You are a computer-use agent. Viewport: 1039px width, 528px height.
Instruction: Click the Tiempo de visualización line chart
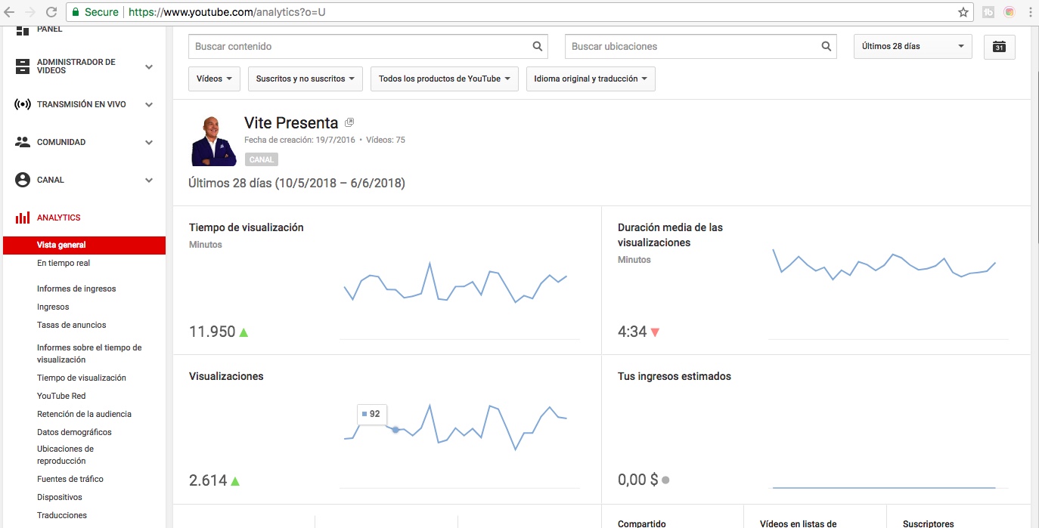pyautogui.click(x=455, y=283)
